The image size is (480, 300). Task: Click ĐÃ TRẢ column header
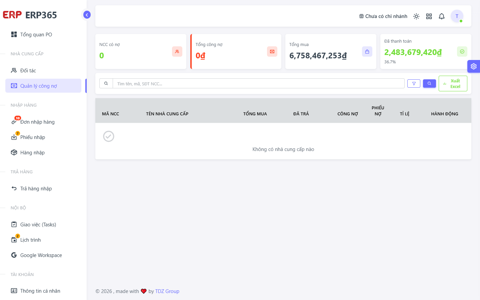301,114
